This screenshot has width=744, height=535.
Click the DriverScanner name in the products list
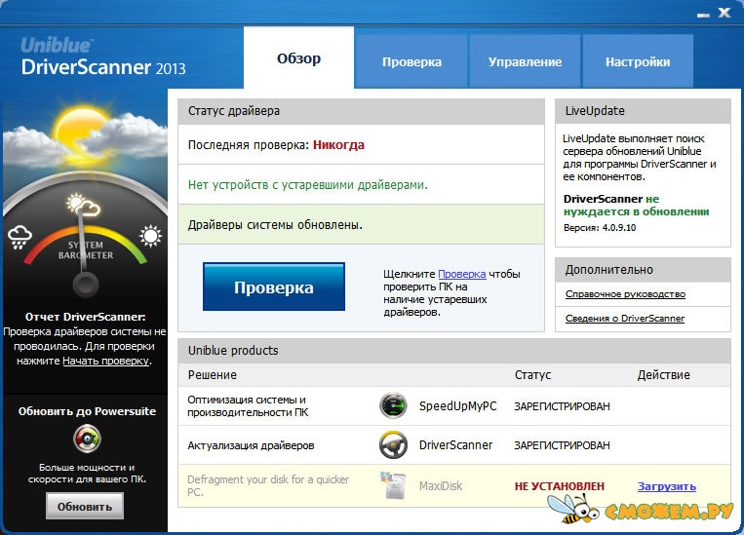click(x=455, y=445)
